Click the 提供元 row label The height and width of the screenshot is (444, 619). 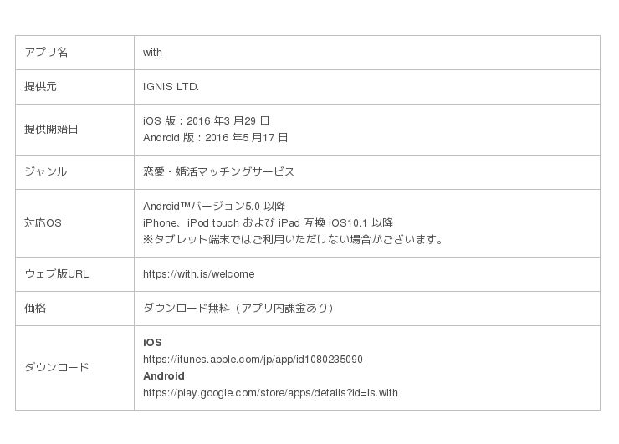[40, 87]
